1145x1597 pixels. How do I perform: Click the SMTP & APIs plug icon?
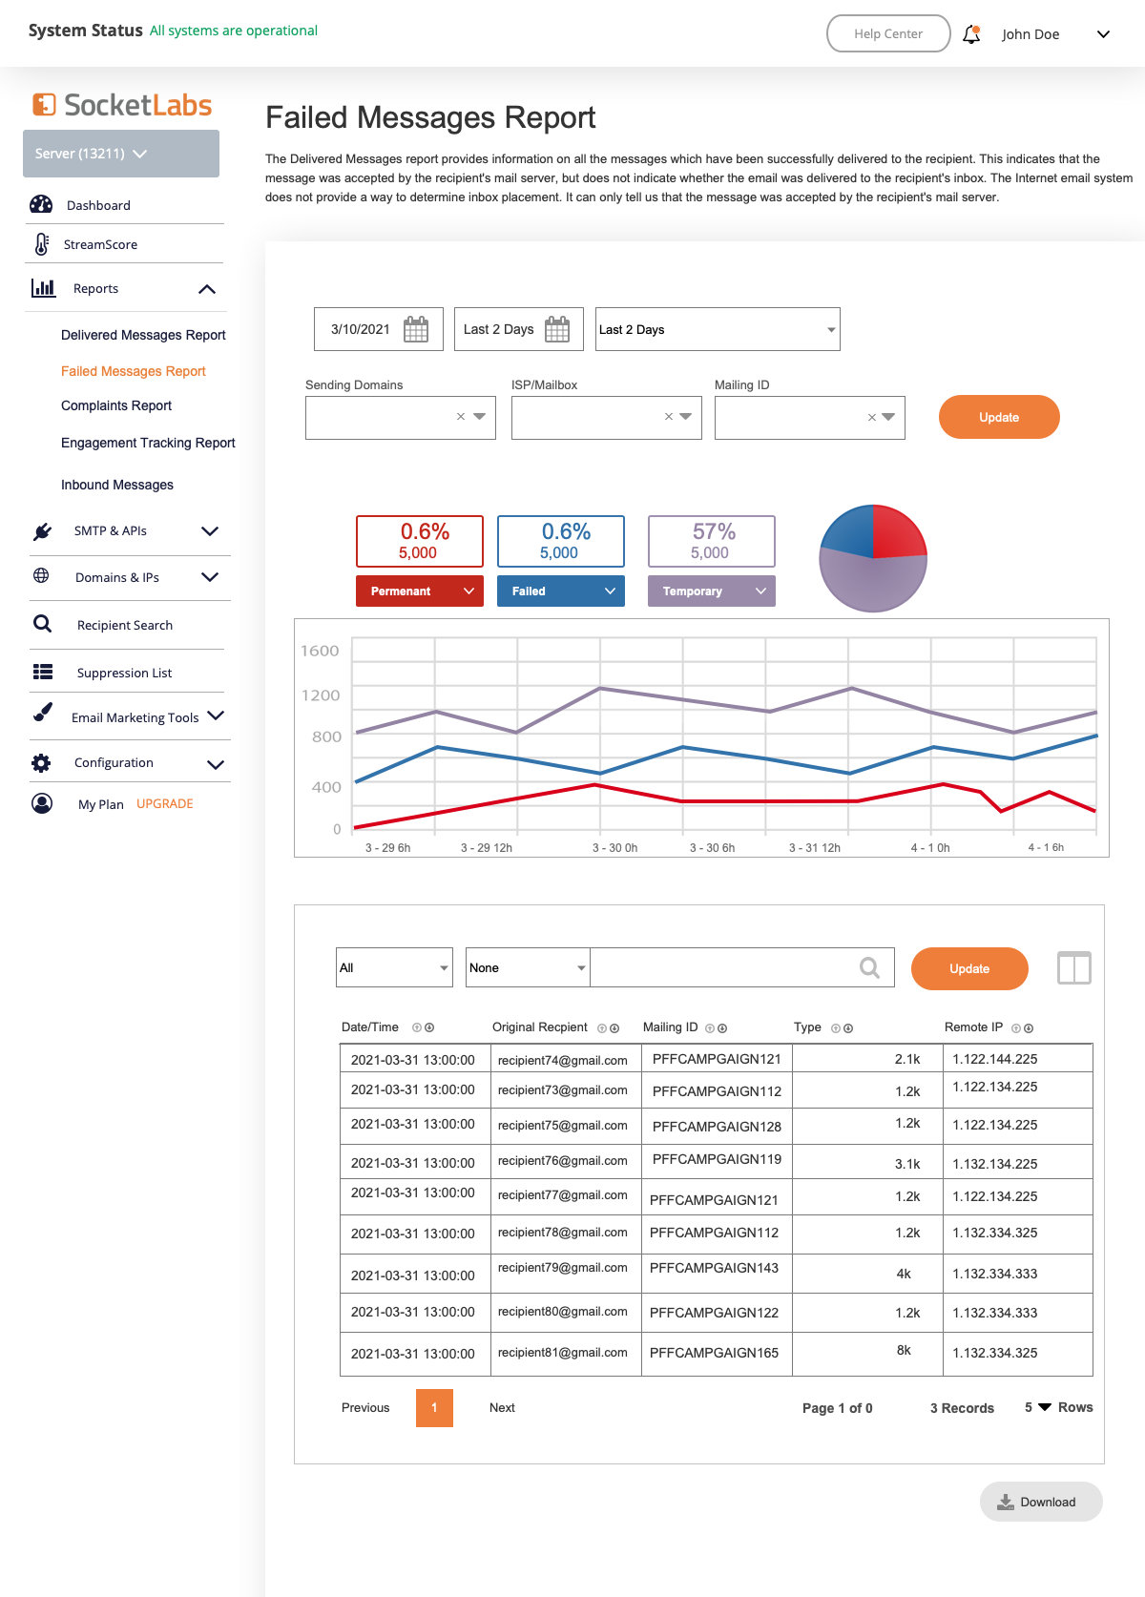pos(42,531)
